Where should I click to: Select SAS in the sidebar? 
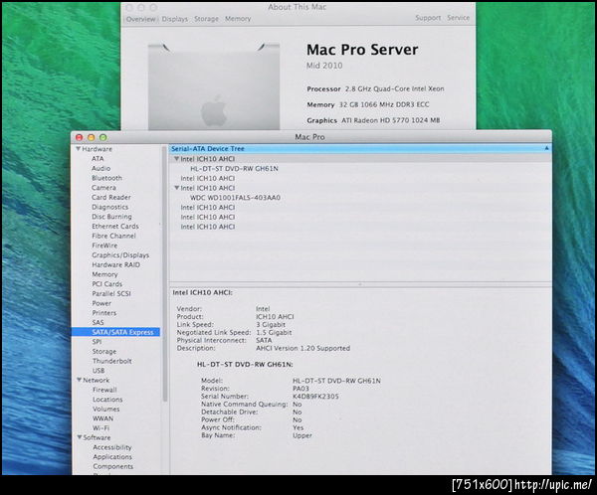coord(98,322)
